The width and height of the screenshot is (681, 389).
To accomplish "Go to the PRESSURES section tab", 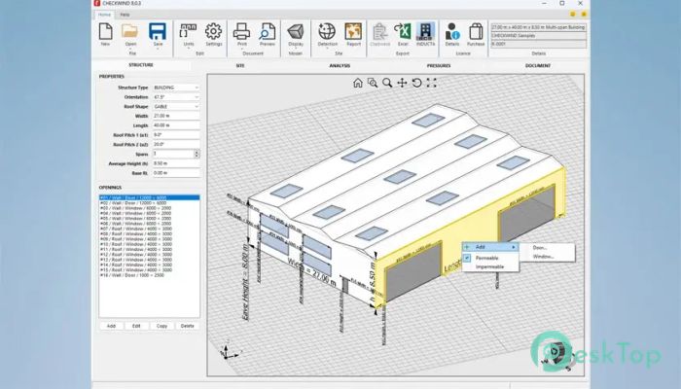I will [x=439, y=65].
